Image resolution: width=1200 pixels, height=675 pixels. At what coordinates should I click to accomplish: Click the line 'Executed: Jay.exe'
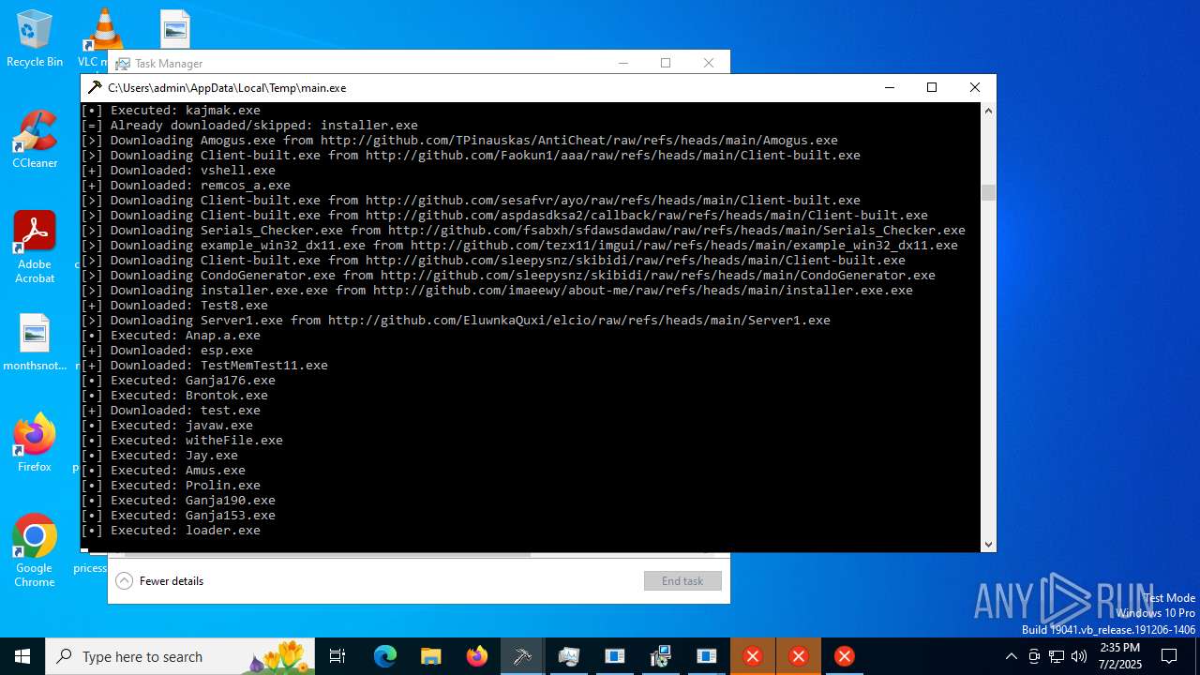point(159,455)
